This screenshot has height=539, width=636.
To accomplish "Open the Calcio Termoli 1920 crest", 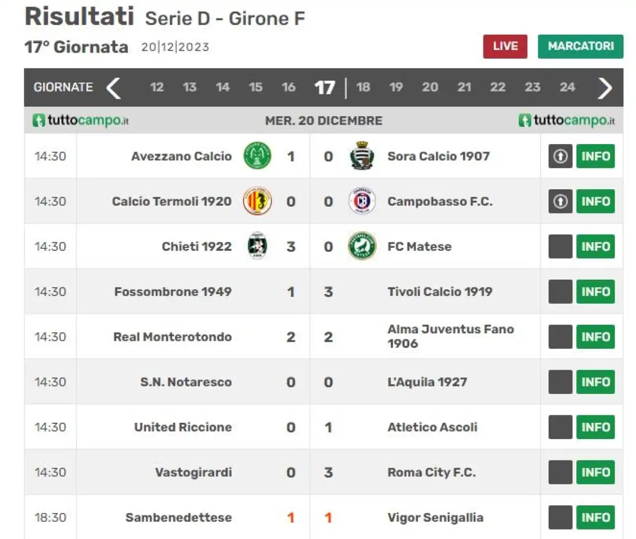I will [257, 201].
